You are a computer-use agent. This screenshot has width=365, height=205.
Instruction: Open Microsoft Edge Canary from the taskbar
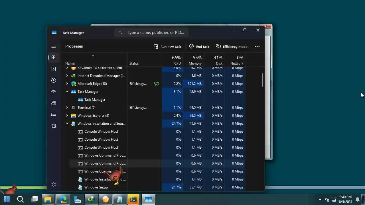[63, 199]
